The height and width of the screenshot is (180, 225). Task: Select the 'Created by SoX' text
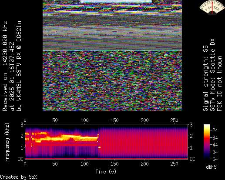tap(18, 177)
